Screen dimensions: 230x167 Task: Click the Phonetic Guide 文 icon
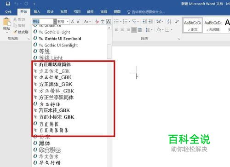(103, 22)
